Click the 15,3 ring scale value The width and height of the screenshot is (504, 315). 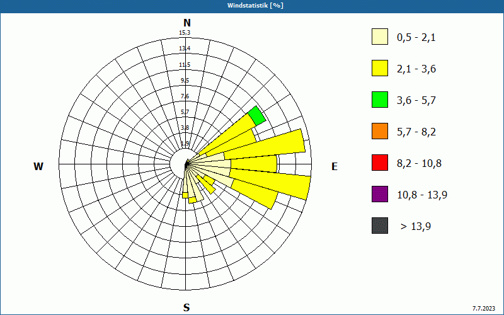pos(185,33)
